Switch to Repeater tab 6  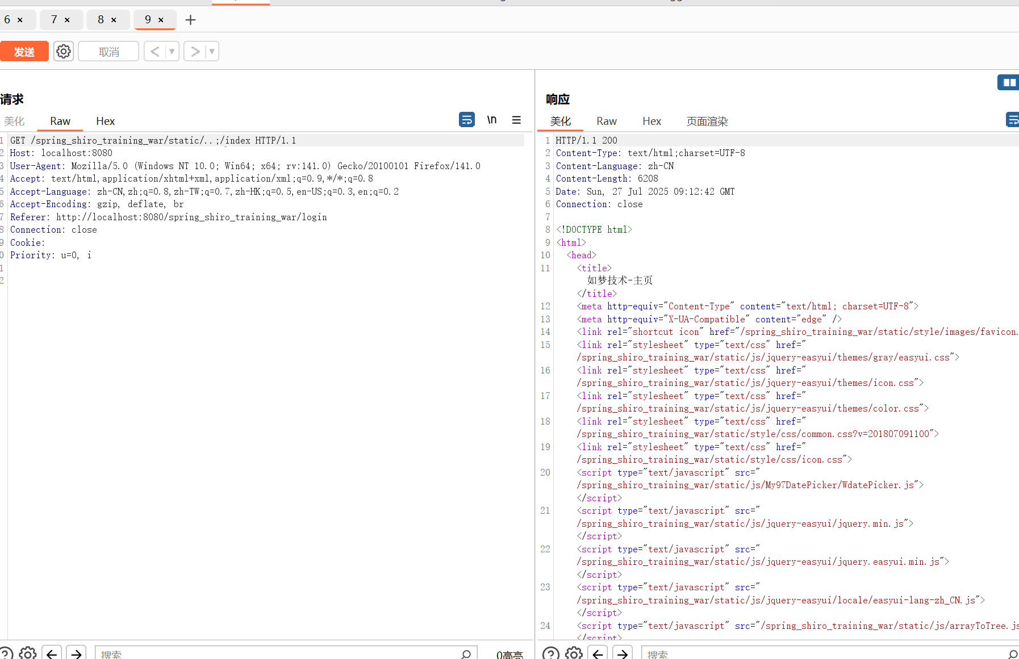click(x=7, y=20)
